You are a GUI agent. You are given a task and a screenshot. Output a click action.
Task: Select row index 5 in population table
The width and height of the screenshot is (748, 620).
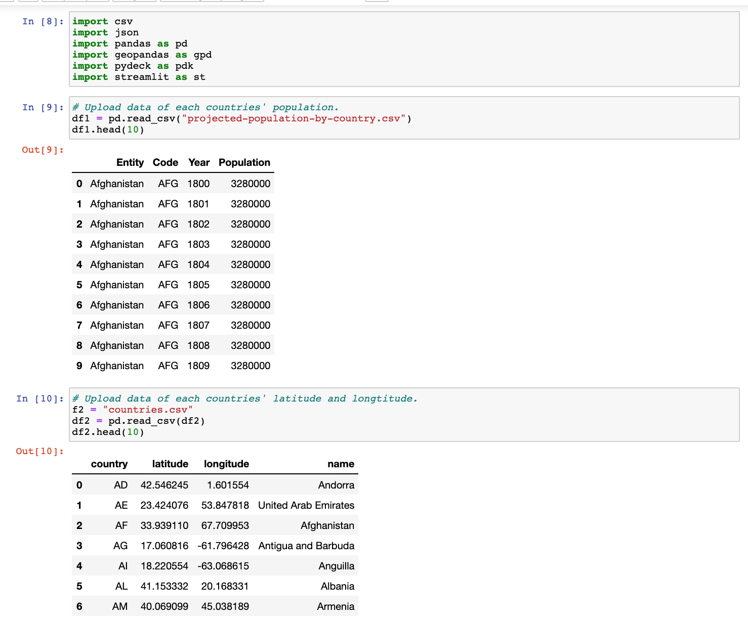tap(172, 285)
